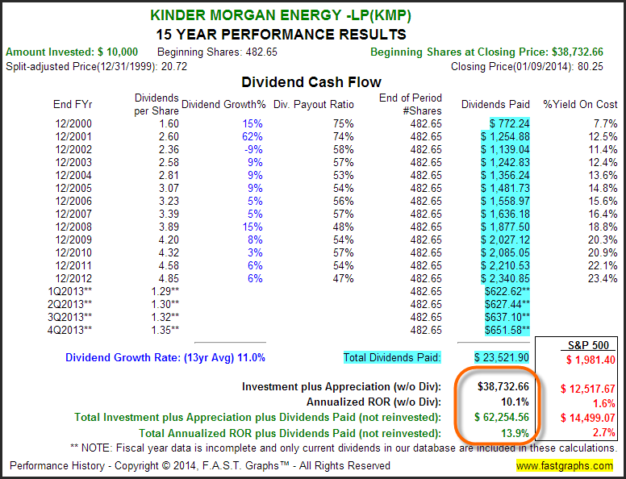This screenshot has width=626, height=479.
Task: Click the $ 2,210.53 dividends paid cell
Action: pos(505,265)
